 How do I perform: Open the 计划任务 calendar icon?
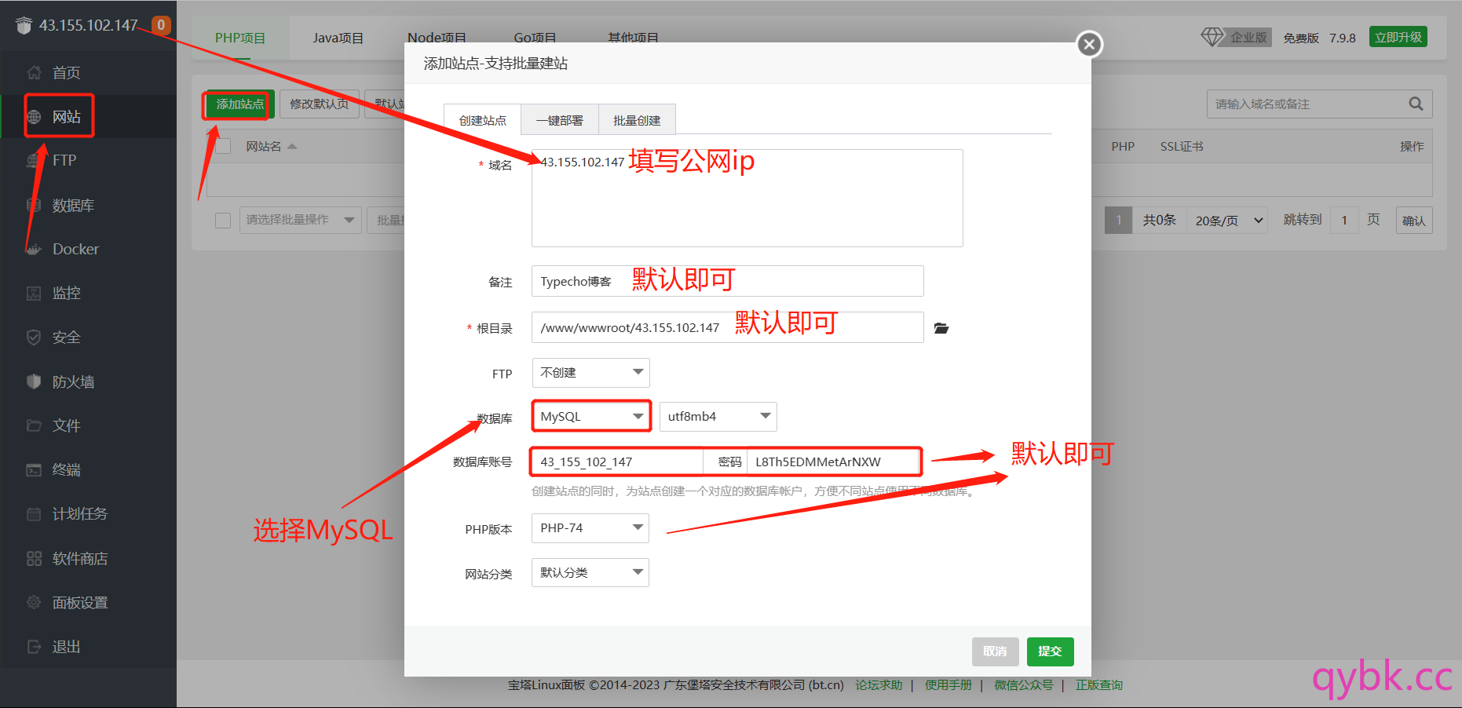[34, 514]
